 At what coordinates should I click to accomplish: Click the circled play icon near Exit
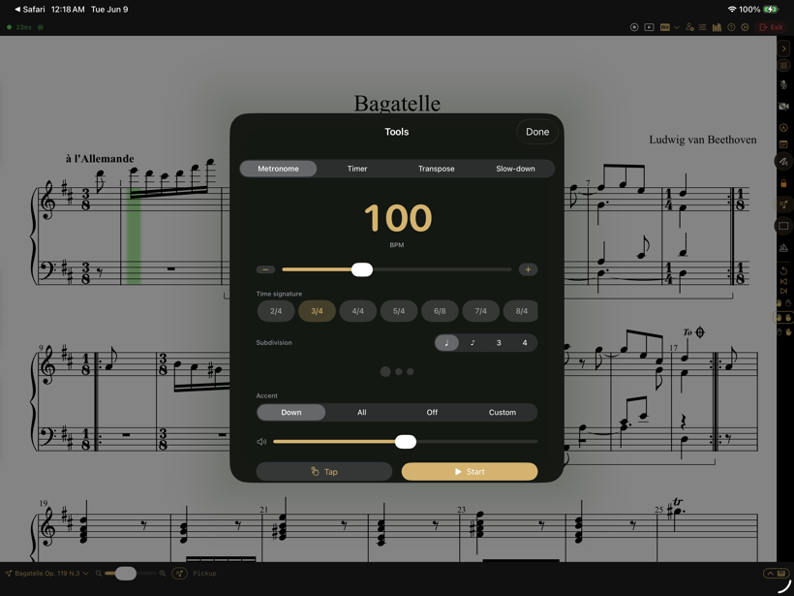click(745, 27)
